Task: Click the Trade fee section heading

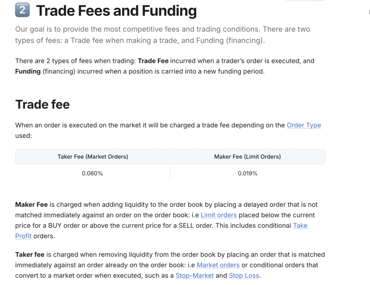Action: [42, 105]
